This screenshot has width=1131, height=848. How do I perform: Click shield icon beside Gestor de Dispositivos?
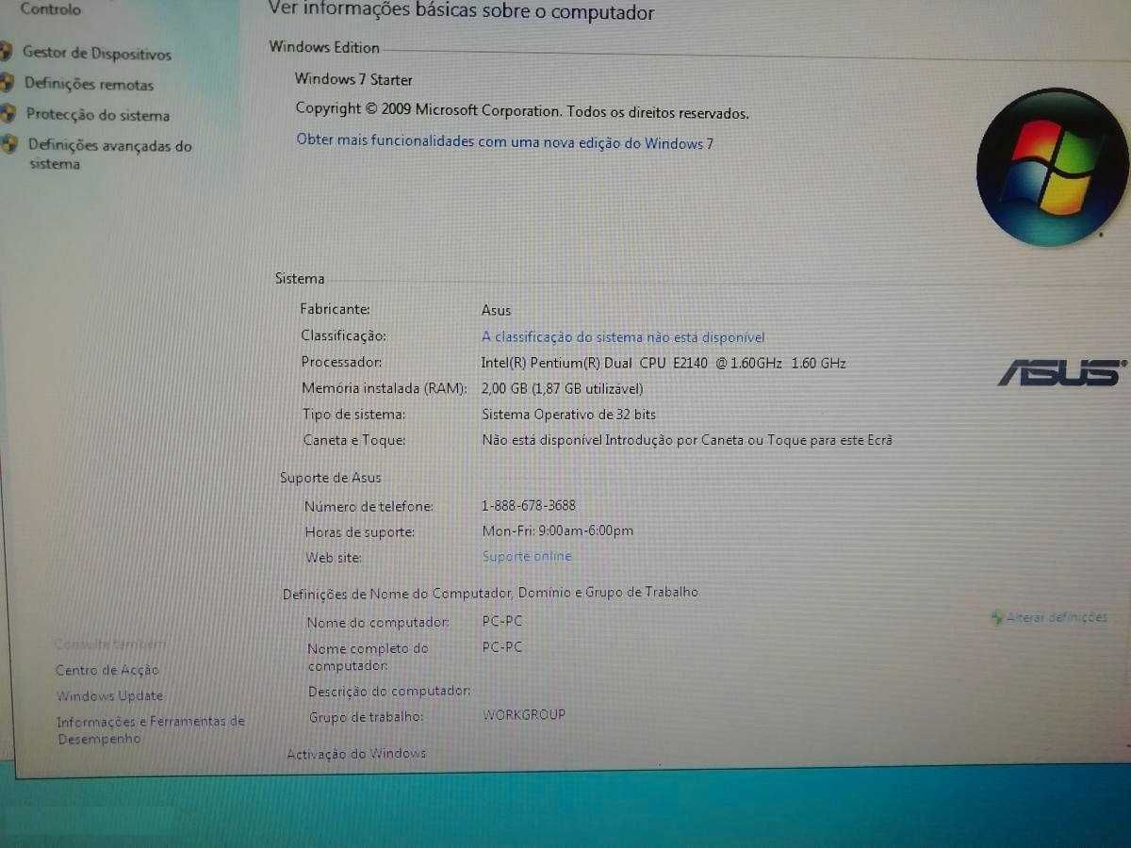click(x=7, y=53)
